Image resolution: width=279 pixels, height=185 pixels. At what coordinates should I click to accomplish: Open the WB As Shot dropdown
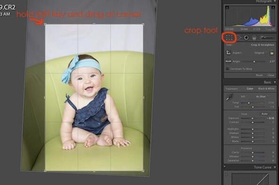pos(262,97)
